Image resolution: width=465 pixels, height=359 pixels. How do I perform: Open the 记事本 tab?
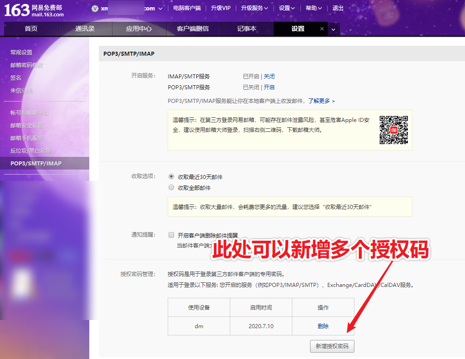247,29
